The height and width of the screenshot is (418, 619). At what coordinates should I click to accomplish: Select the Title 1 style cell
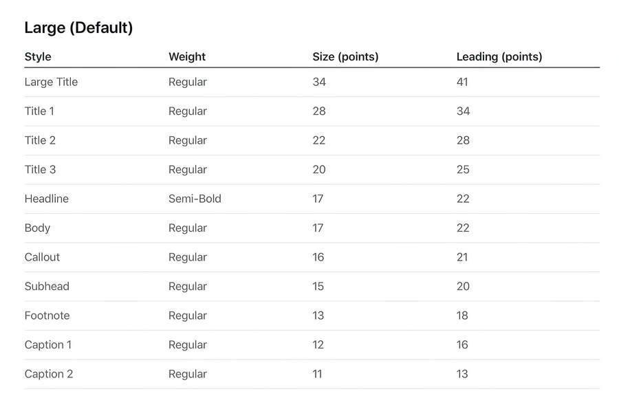[x=39, y=111]
